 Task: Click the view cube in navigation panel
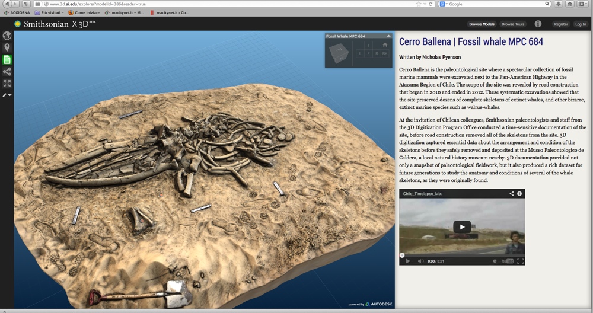339,53
